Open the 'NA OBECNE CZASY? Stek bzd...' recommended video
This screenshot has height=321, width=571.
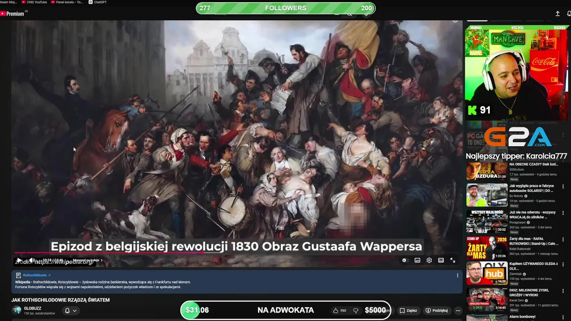[534, 164]
